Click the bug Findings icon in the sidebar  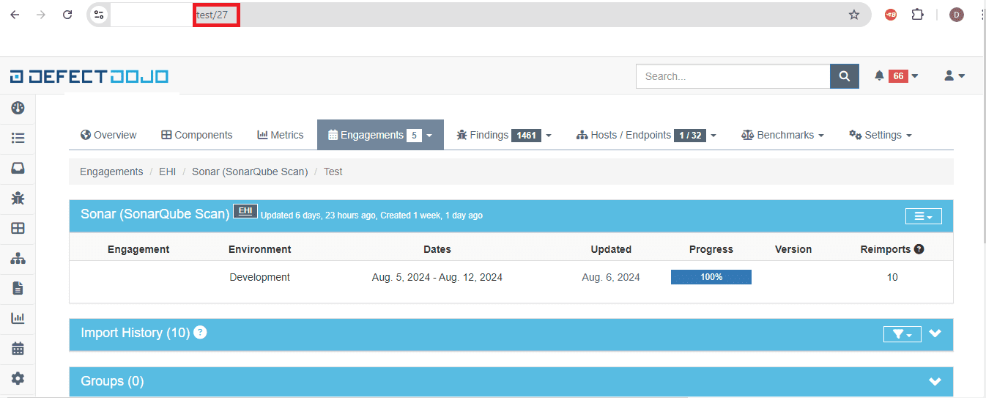pyautogui.click(x=18, y=198)
